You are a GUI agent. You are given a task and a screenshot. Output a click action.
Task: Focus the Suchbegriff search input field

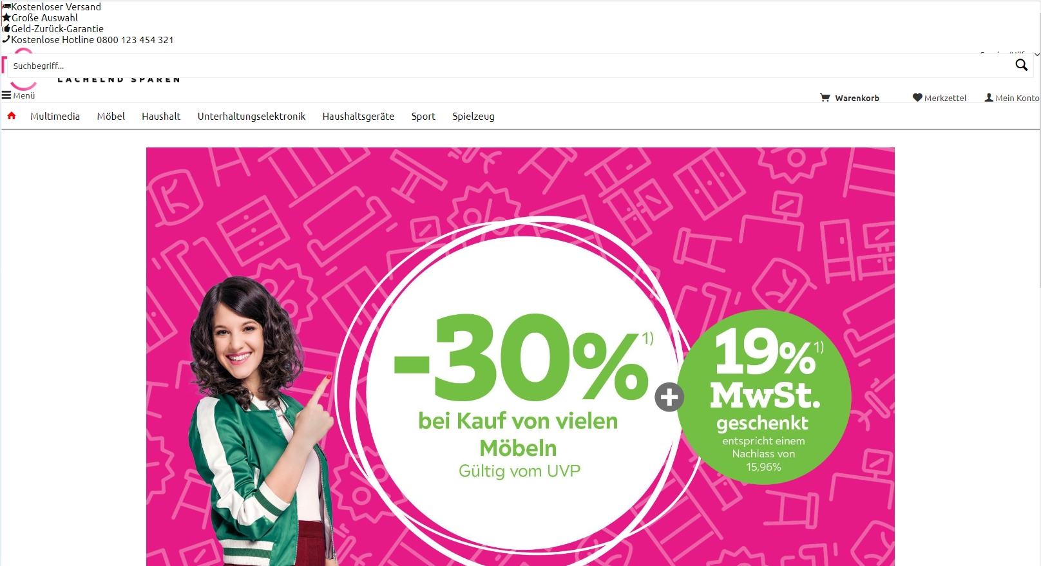(x=509, y=66)
